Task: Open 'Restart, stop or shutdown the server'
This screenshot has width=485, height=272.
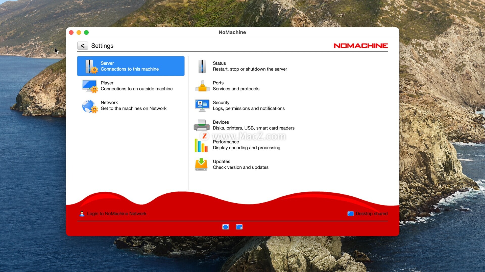Action: (x=250, y=69)
